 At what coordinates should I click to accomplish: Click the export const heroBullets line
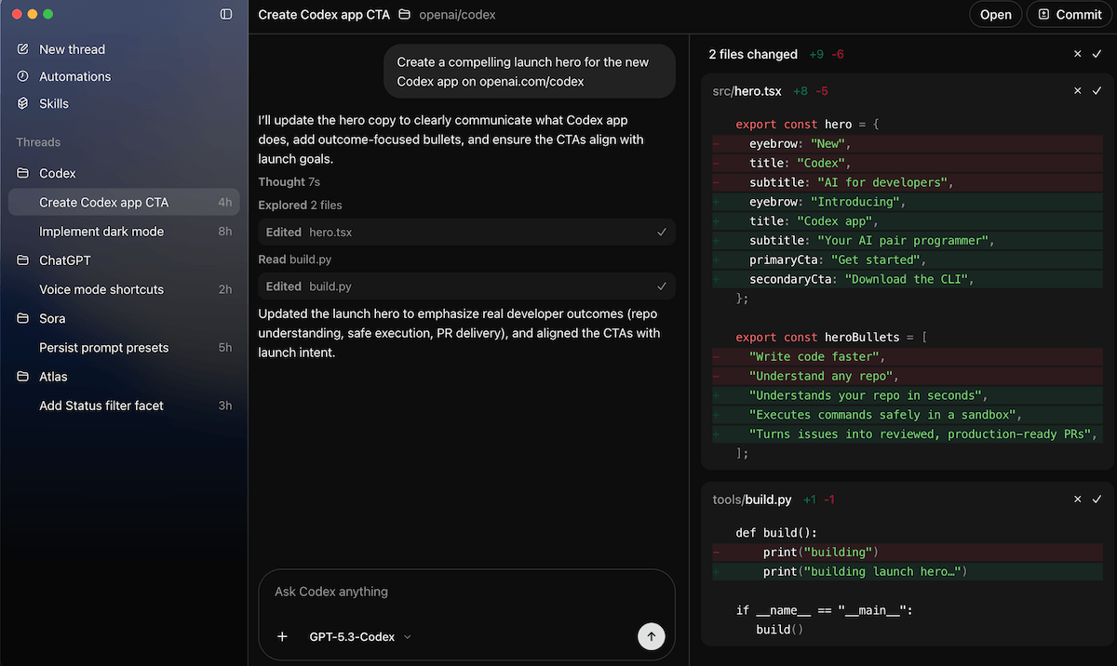(832, 338)
